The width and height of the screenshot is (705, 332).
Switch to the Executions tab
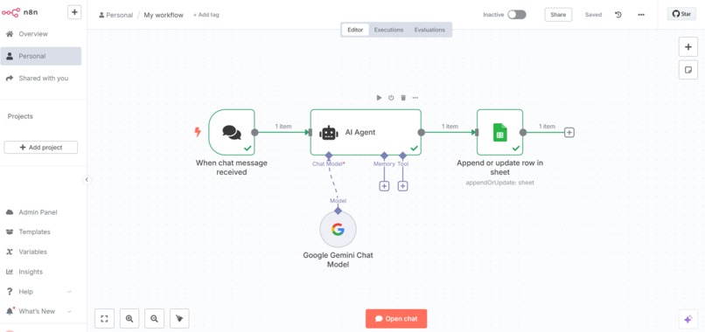(x=388, y=30)
